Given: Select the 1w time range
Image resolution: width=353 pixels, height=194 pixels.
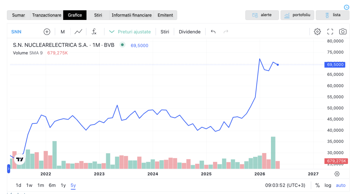Looking at the screenshot, I should [29, 185].
